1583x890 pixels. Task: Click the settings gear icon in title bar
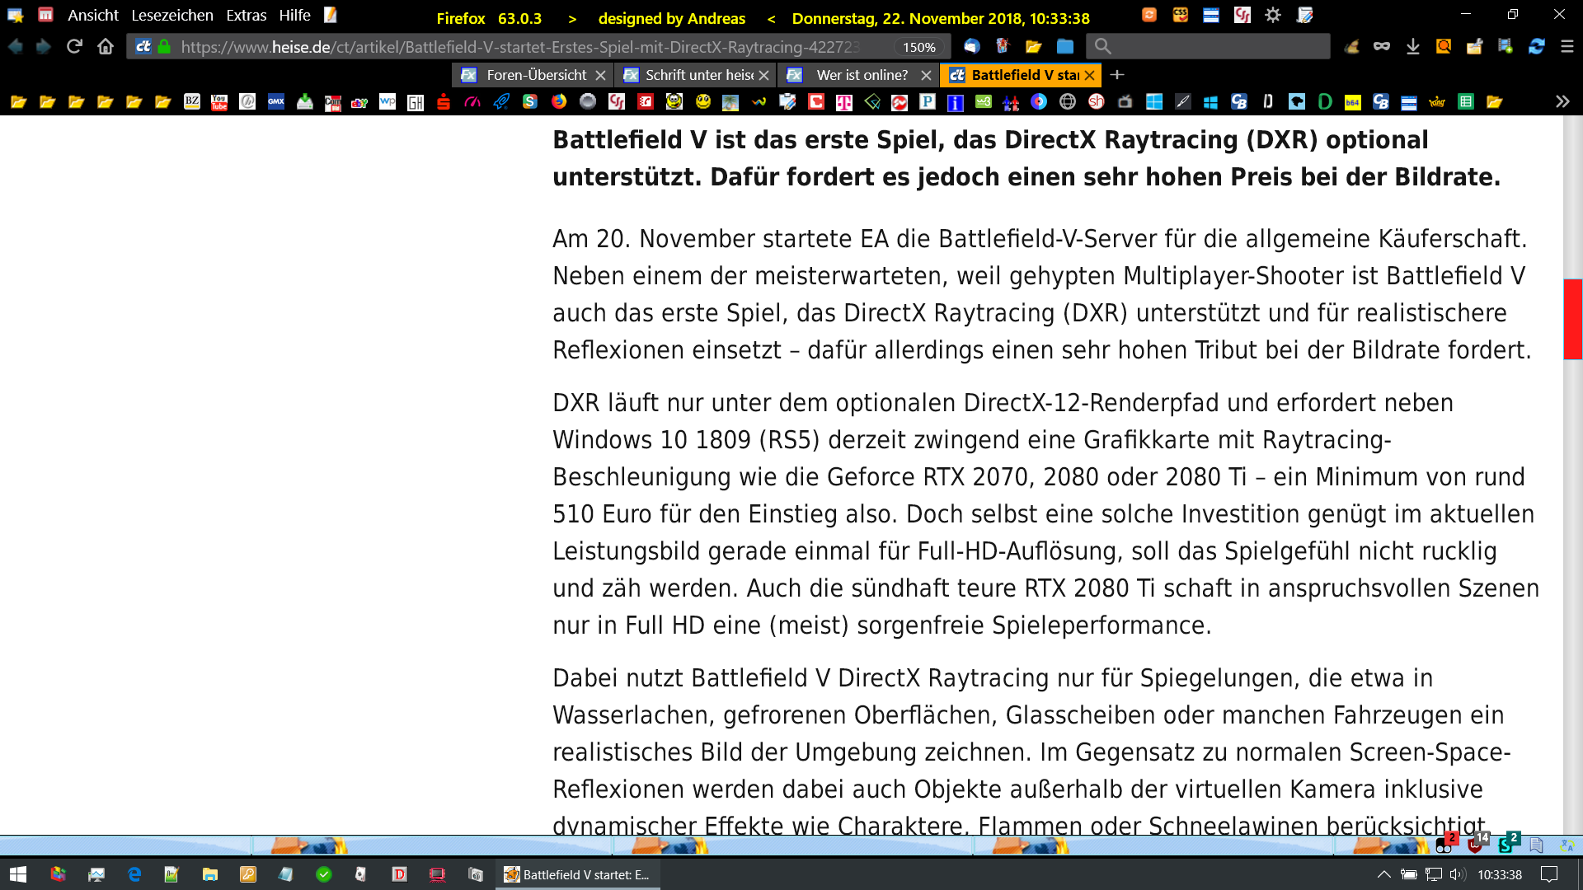click(x=1273, y=15)
